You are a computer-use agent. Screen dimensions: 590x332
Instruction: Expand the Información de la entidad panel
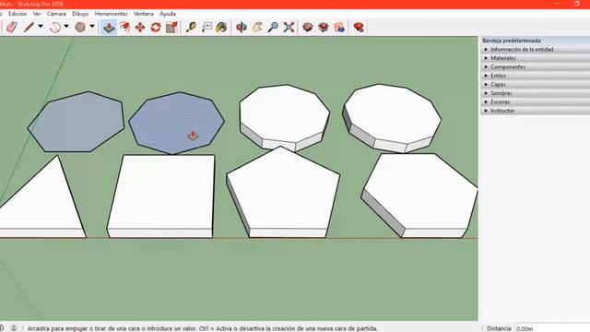(x=536, y=49)
